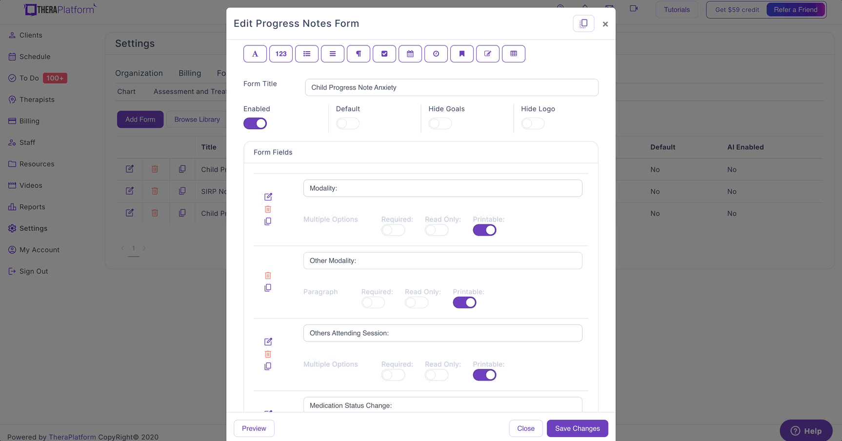The width and height of the screenshot is (842, 441).
Task: Insert a table field from the toolbar
Action: click(514, 54)
